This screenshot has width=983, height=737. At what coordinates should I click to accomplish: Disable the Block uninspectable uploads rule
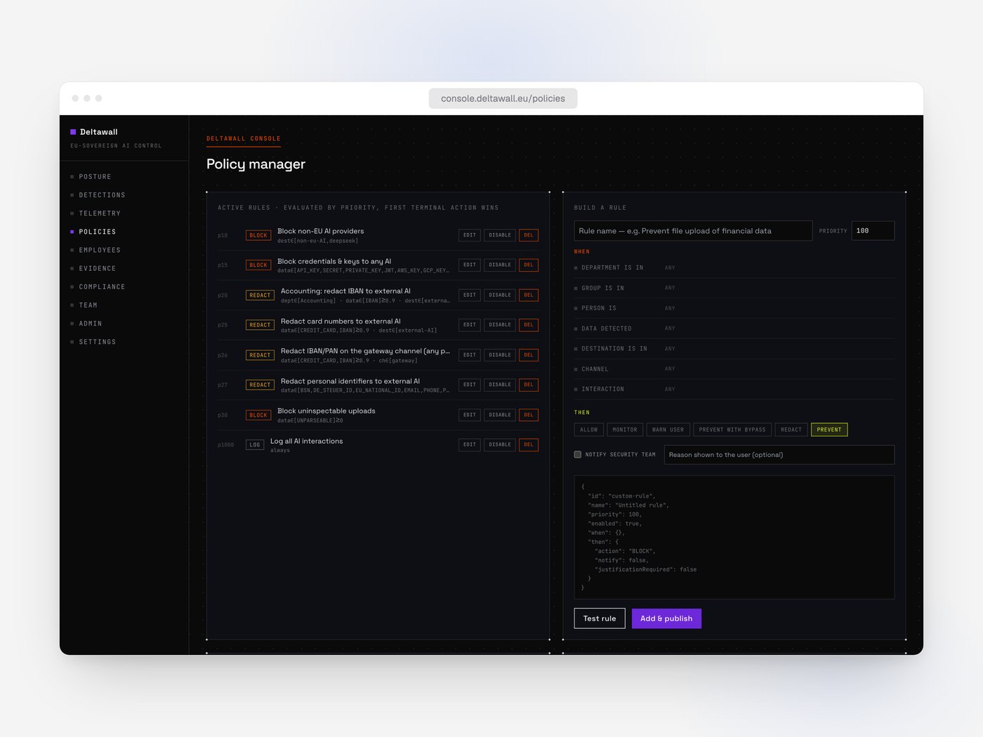coord(500,415)
